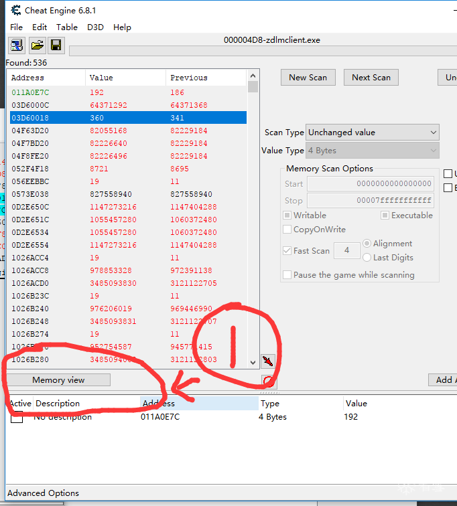457x506 pixels.
Task: Expand the Scan Type dropdown
Action: (372, 133)
